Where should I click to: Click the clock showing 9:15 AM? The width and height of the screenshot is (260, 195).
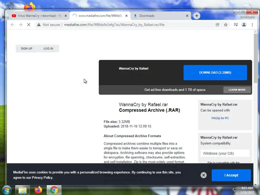[x=247, y=188]
